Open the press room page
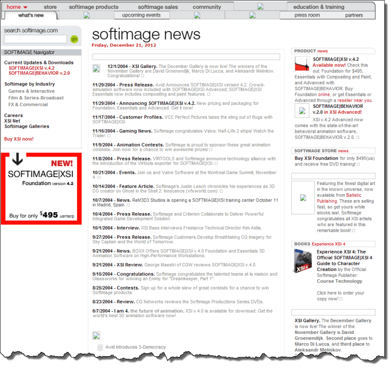Screen dimensions: 391x370 pos(307,15)
